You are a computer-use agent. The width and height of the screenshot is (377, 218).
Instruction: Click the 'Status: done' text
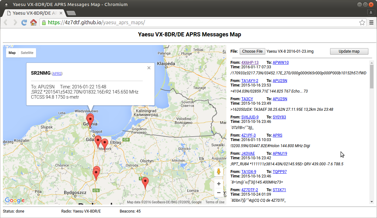pos(13,211)
